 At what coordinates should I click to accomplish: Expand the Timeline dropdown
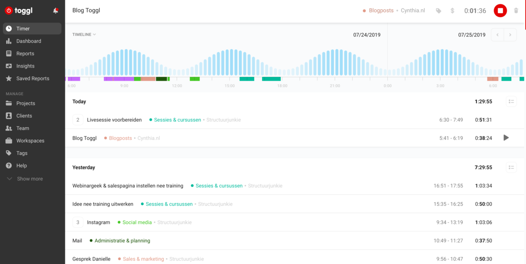coord(84,35)
